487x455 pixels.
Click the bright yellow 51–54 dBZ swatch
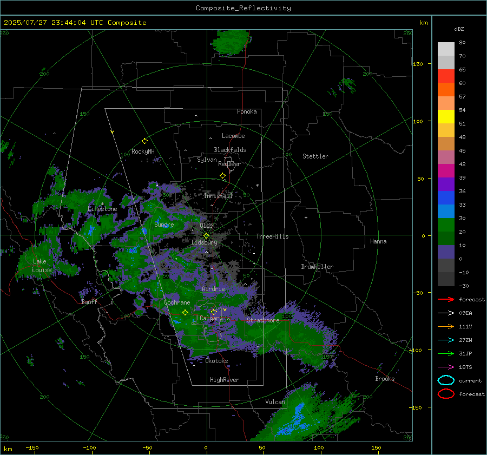pos(446,116)
